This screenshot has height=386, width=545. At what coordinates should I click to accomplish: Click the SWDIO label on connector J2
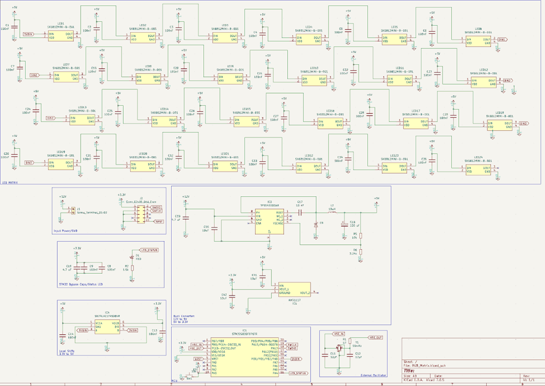coord(157,207)
